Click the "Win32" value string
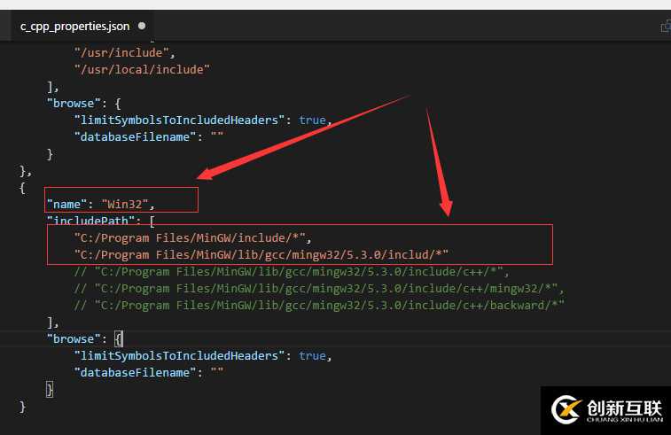The width and height of the screenshot is (671, 435). [124, 204]
